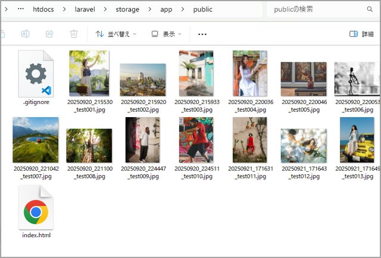
Task: Toggle the 詳細 details pane
Action: tap(362, 34)
